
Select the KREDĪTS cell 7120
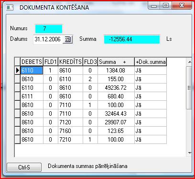pos(70,122)
